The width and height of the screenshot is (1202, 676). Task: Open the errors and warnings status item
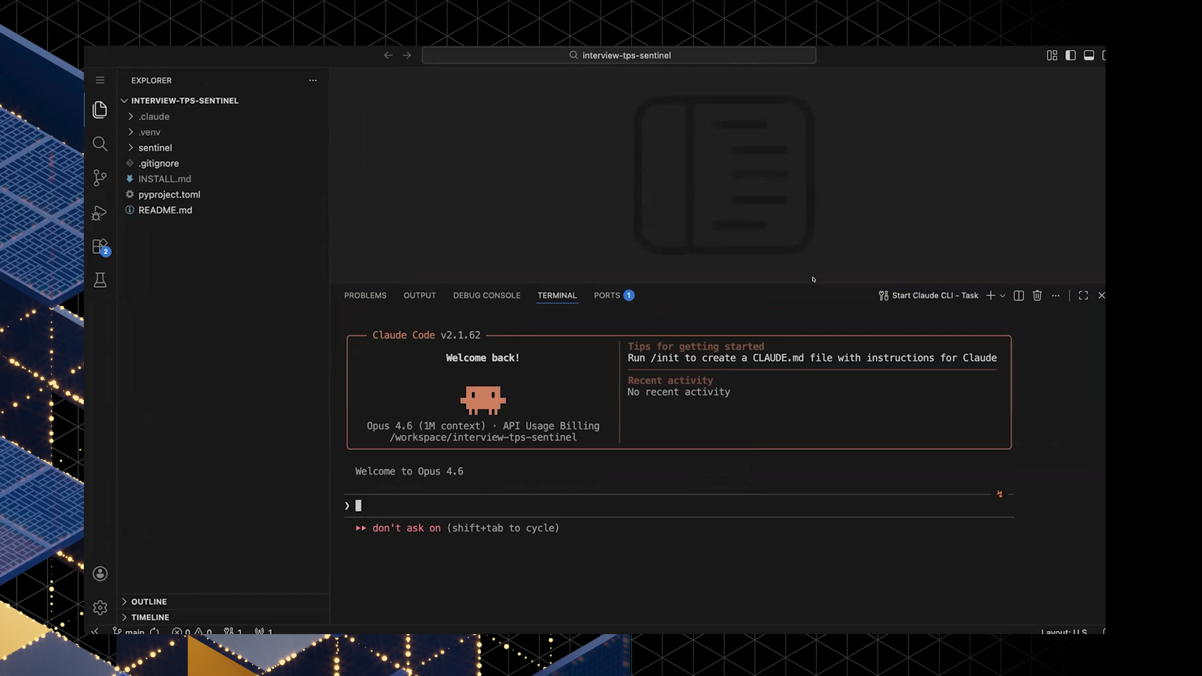[x=192, y=632]
